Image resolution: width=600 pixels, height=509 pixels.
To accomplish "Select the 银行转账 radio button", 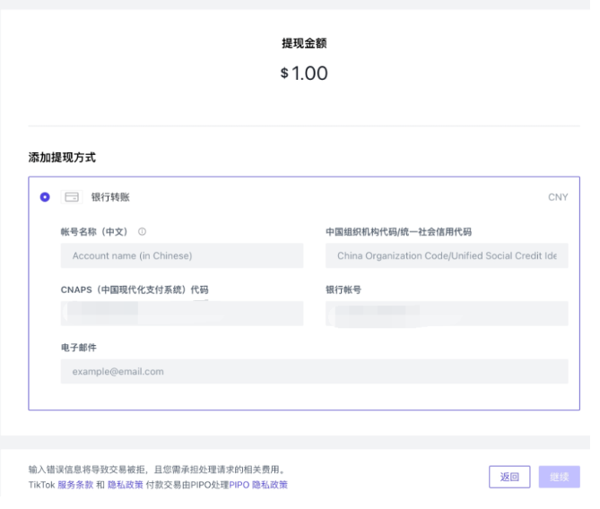I will click(45, 197).
